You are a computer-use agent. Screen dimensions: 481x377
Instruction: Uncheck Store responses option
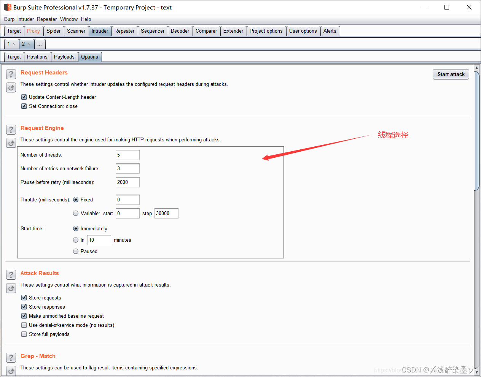coord(24,307)
